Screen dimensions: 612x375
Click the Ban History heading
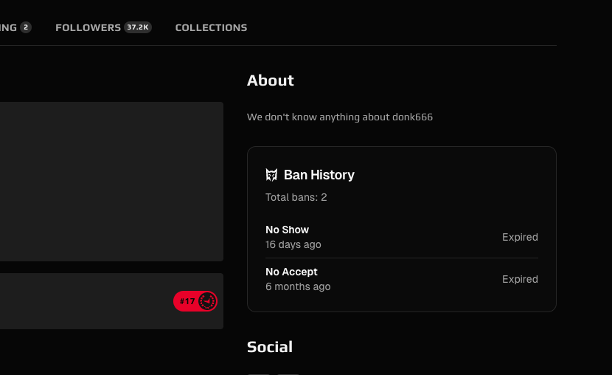319,175
